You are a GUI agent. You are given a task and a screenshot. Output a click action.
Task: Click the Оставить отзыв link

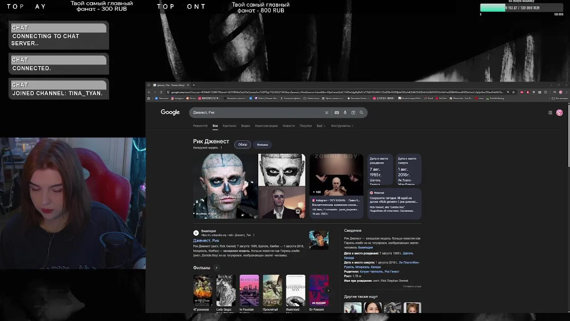point(412,286)
